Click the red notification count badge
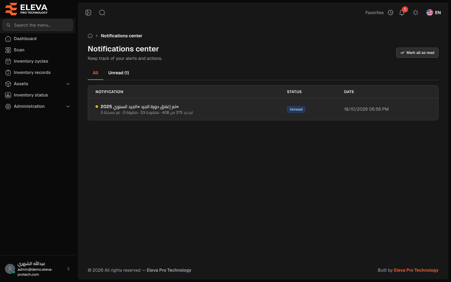The image size is (451, 282). [x=405, y=9]
